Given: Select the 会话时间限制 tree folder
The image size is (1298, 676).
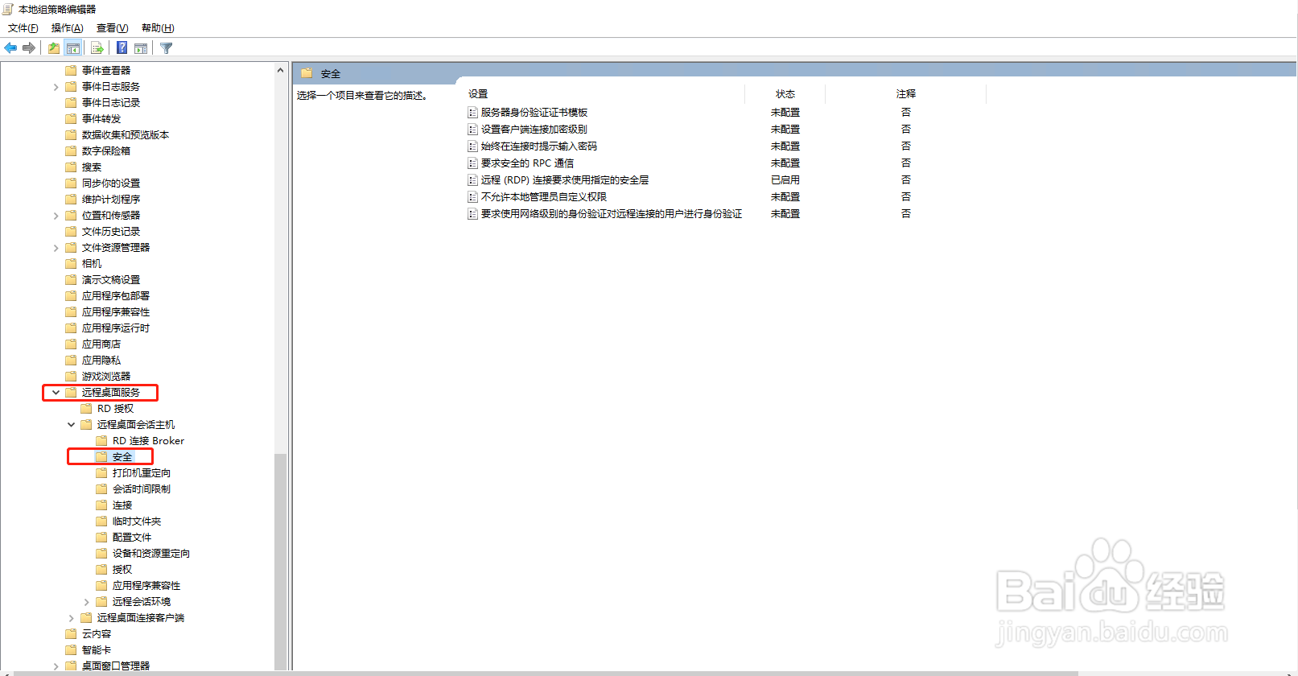Looking at the screenshot, I should tap(142, 489).
